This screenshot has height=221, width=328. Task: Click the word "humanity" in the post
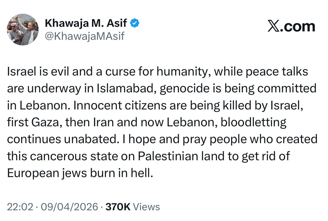(183, 72)
